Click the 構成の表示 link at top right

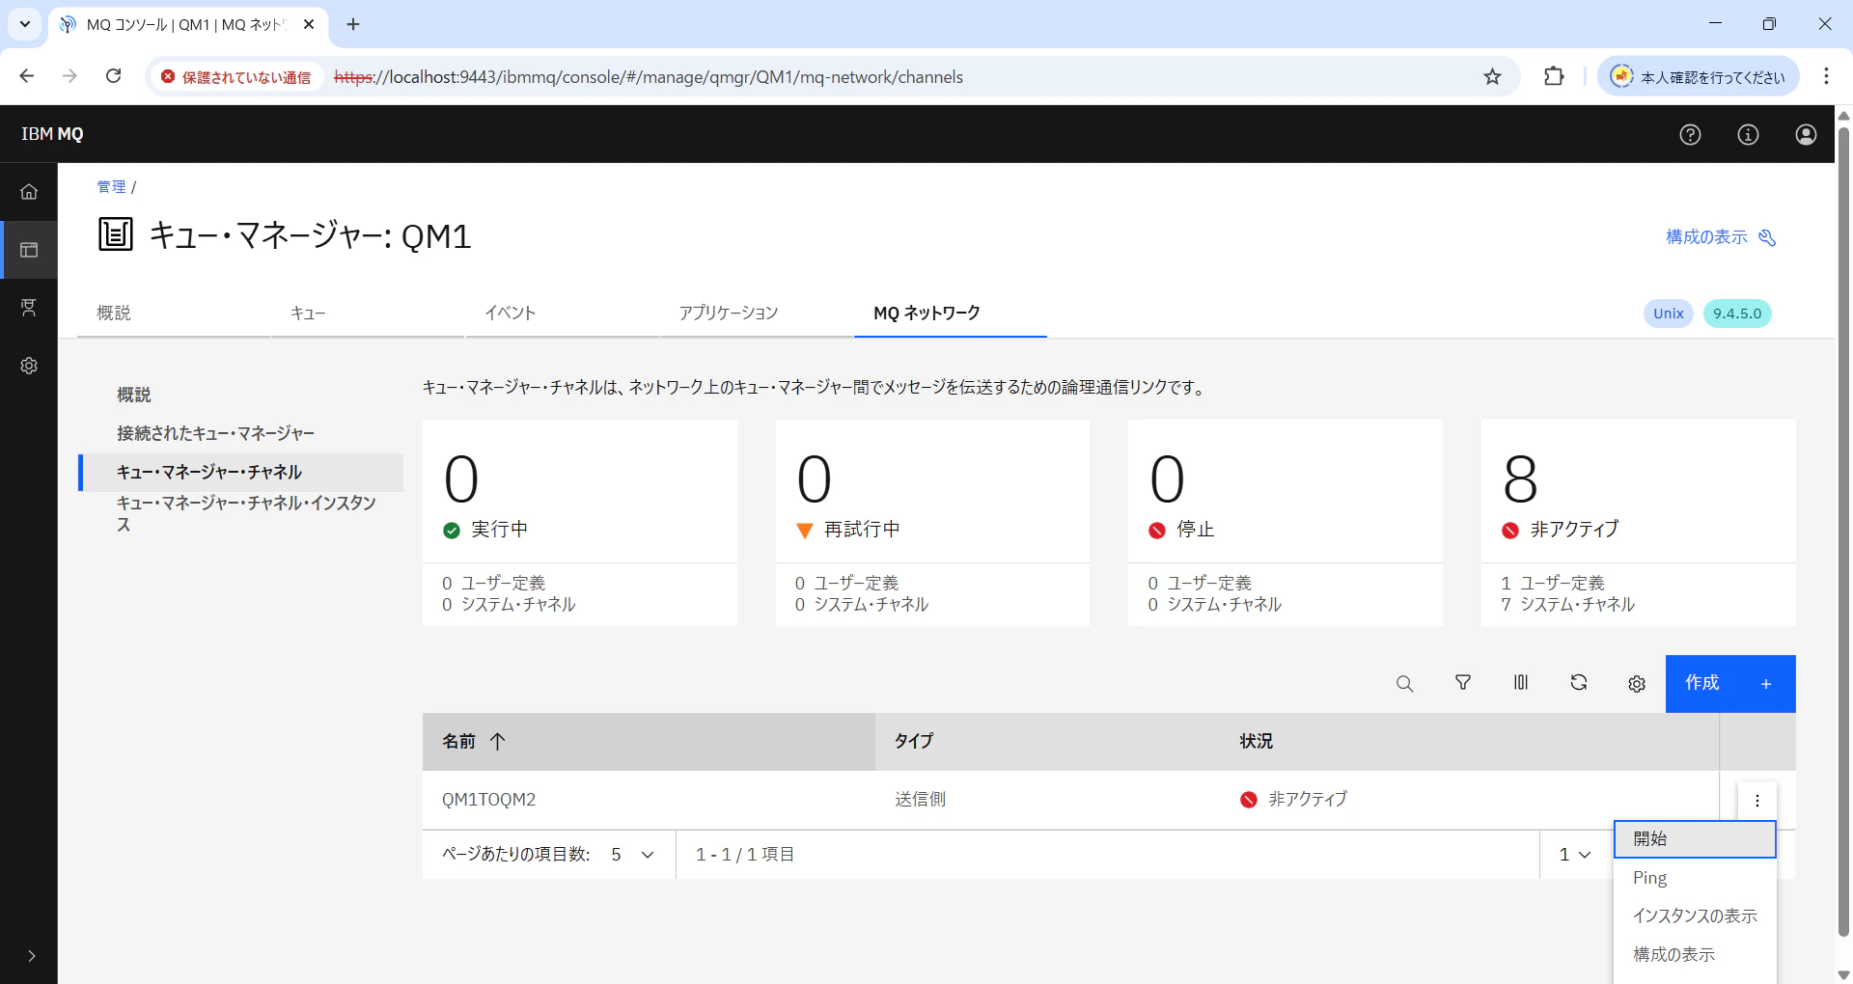coord(1721,237)
